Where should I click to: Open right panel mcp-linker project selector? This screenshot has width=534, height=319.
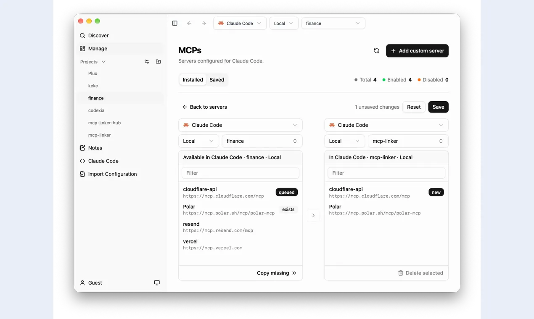(408, 141)
